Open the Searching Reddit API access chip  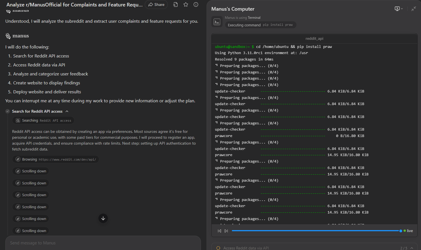[x=43, y=121]
